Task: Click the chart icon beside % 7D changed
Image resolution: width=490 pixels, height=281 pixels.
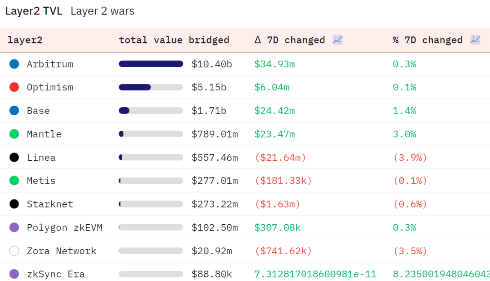Action: click(x=475, y=39)
